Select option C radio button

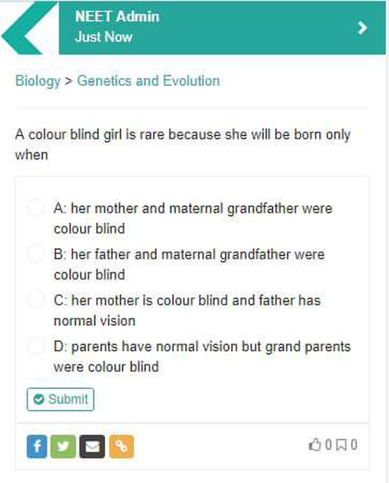tap(36, 300)
